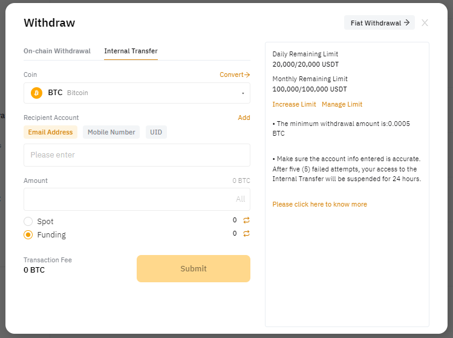
Task: Choose Mobile Number recipient type
Action: (111, 132)
